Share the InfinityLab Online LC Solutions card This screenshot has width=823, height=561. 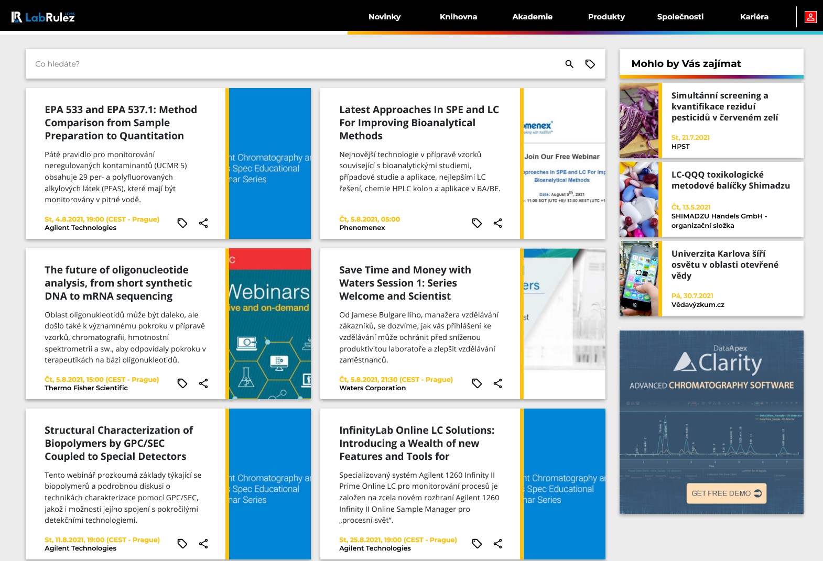498,544
